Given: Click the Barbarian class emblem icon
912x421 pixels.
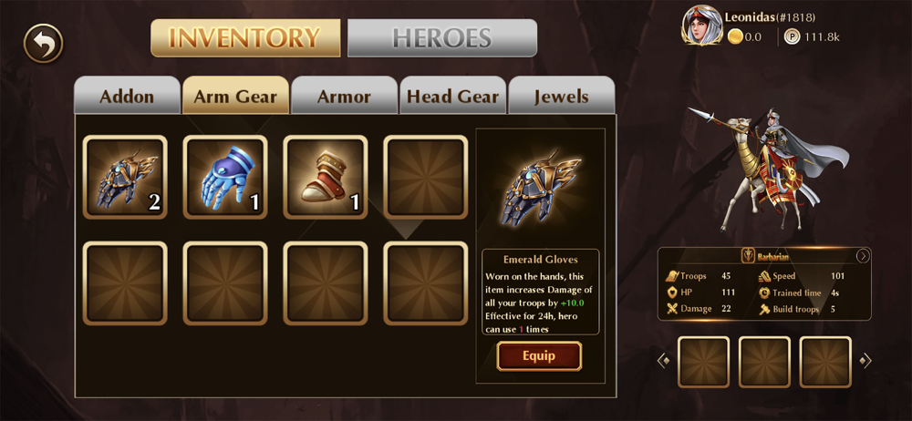Looking at the screenshot, I should [748, 256].
